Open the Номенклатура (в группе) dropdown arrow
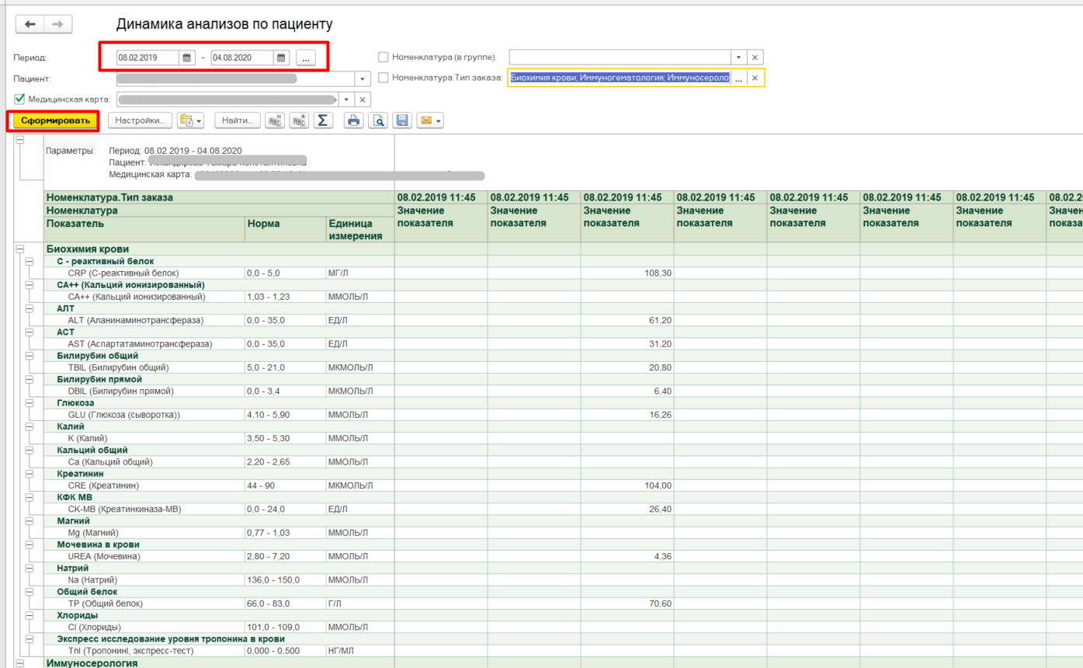Viewport: 1083px width, 668px height. pos(738,57)
